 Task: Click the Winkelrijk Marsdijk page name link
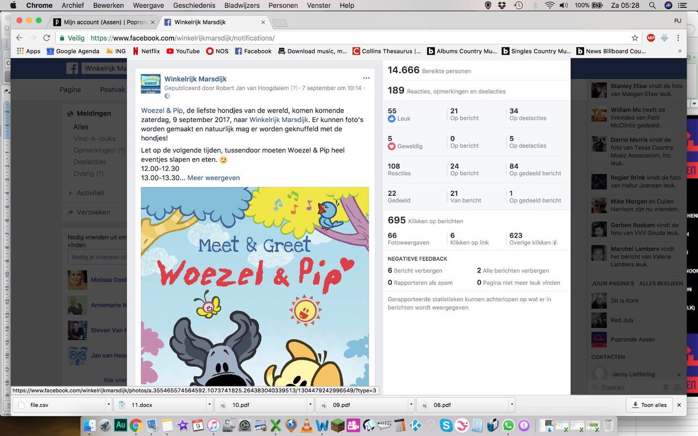pos(195,78)
